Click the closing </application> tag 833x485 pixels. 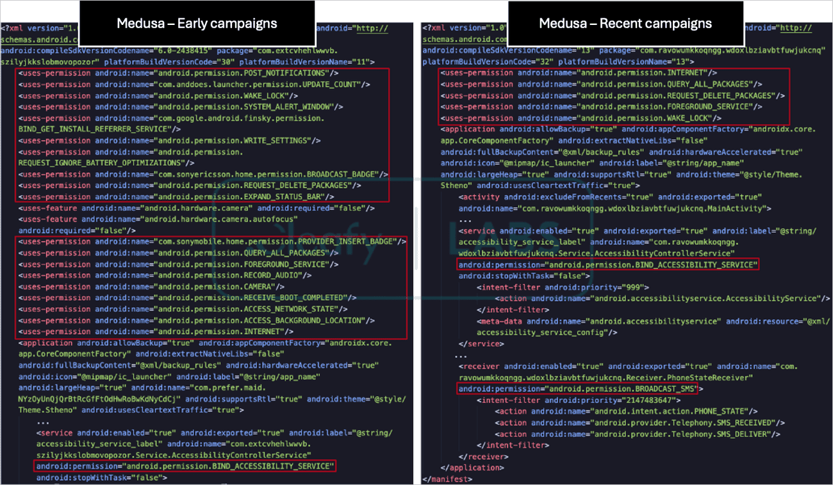[x=472, y=466]
